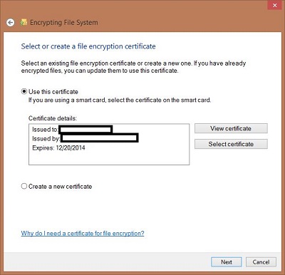Click the Encrypting File System key icon
This screenshot has height=275, width=285.
pyautogui.click(x=24, y=22)
